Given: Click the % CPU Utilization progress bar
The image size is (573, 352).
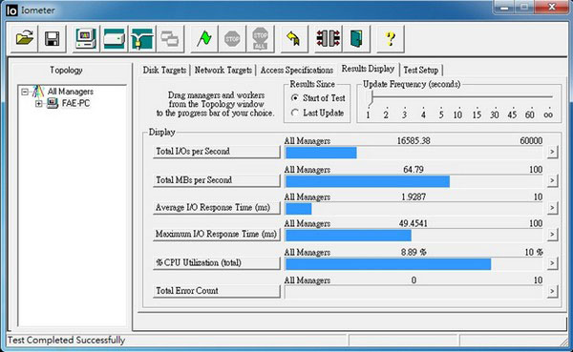Looking at the screenshot, I should coord(414,264).
